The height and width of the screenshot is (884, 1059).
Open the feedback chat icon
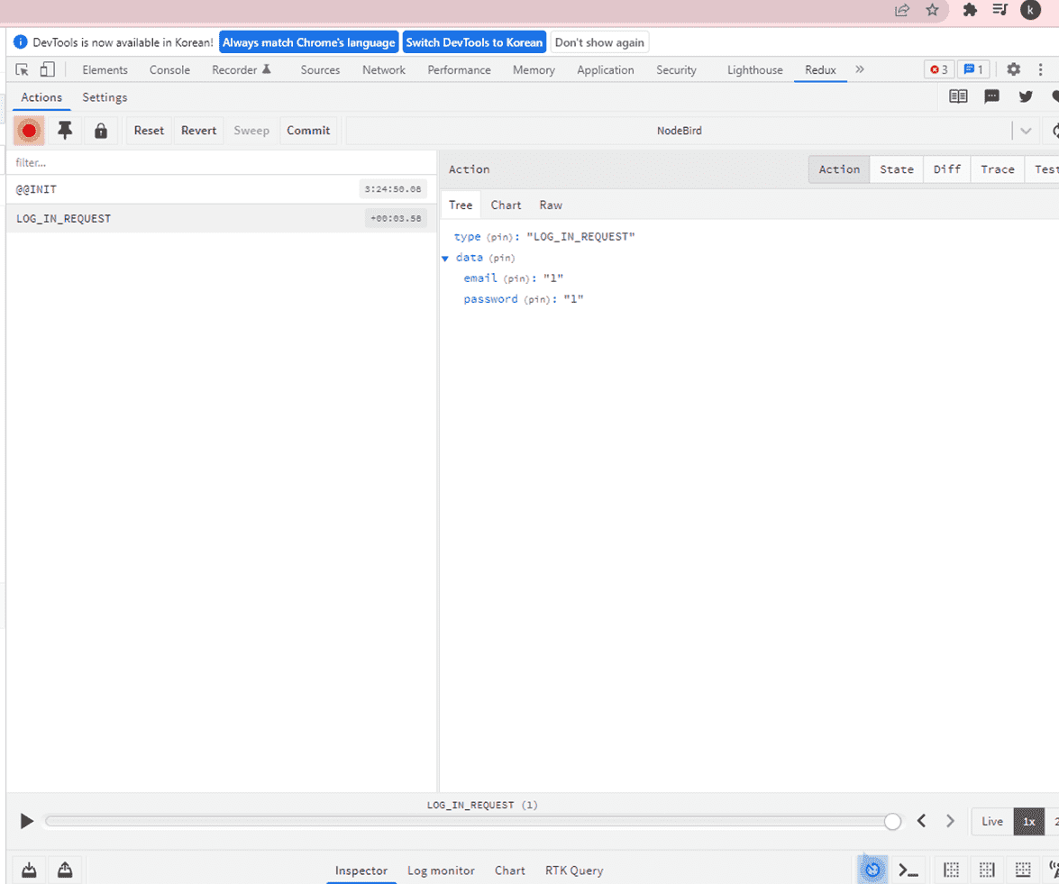[x=991, y=96]
